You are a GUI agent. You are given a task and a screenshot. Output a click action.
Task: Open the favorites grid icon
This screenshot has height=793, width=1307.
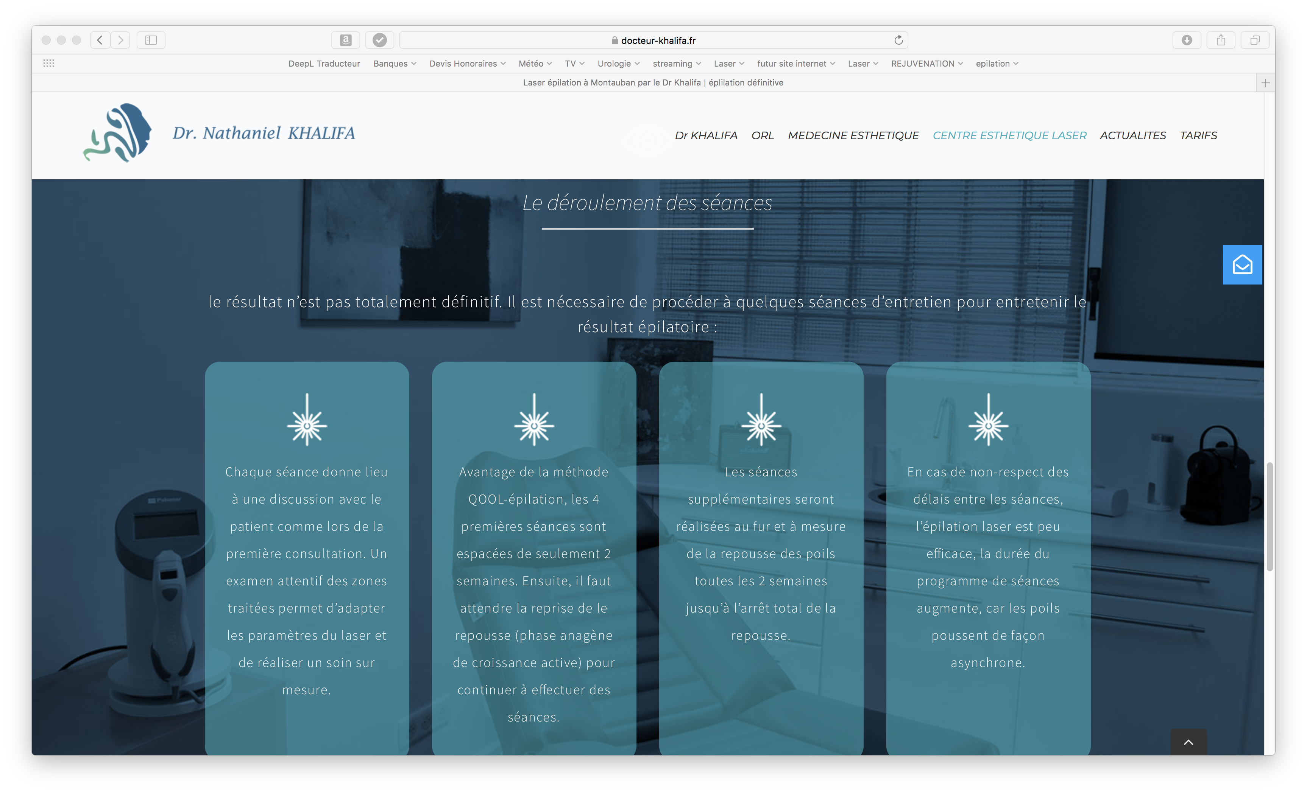pyautogui.click(x=49, y=64)
